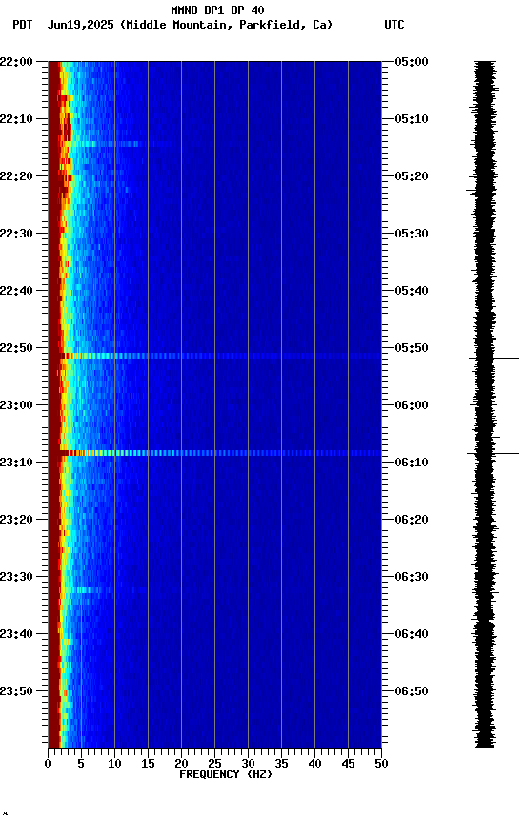Click the 05:00 UTC time label
The width and height of the screenshot is (526, 824).
pos(412,61)
